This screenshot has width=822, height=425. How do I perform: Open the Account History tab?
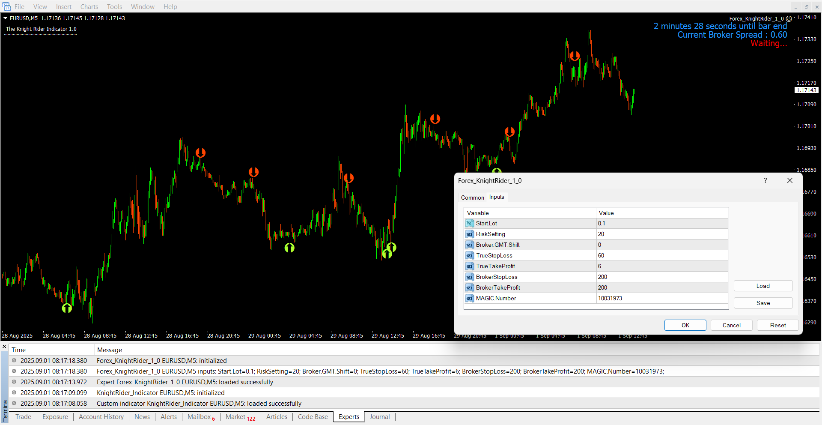point(101,417)
